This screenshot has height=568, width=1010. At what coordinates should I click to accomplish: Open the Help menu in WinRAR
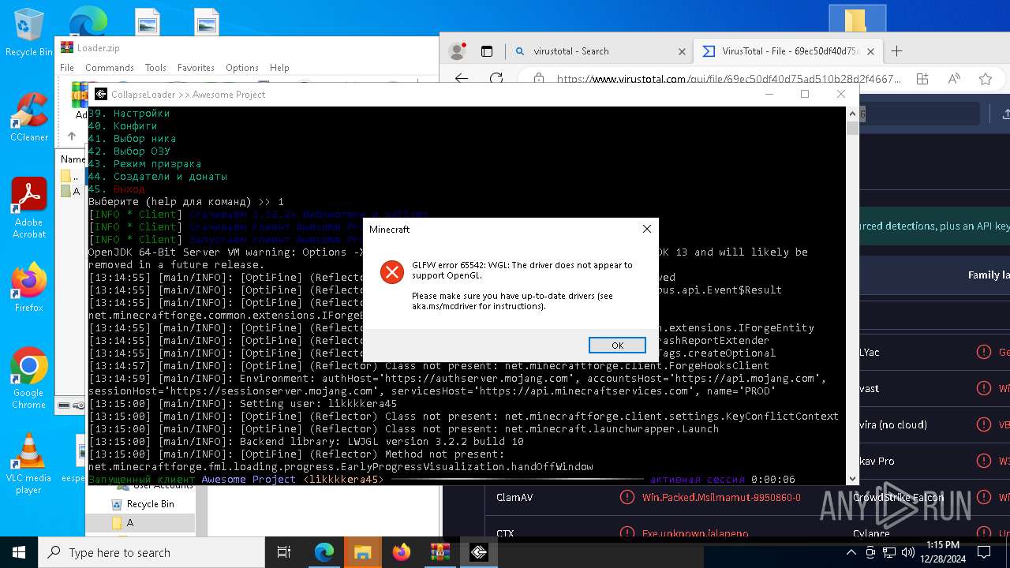[279, 68]
